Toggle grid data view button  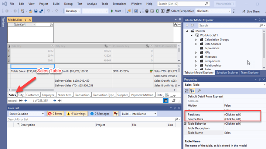(166, 101)
